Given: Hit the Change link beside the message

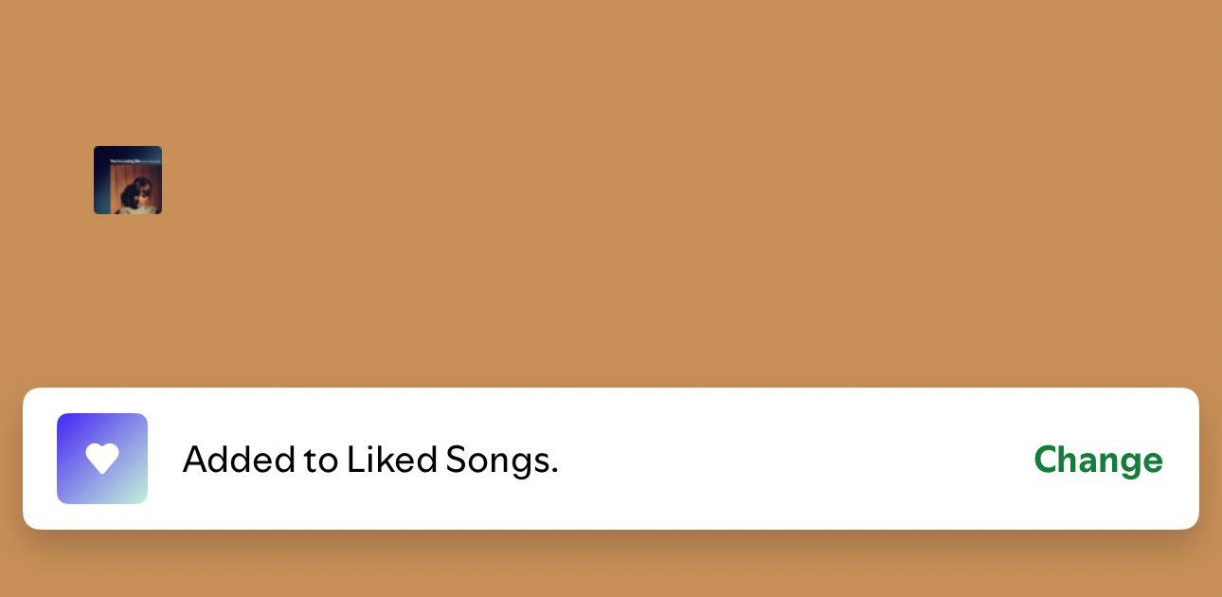Looking at the screenshot, I should click(1098, 460).
